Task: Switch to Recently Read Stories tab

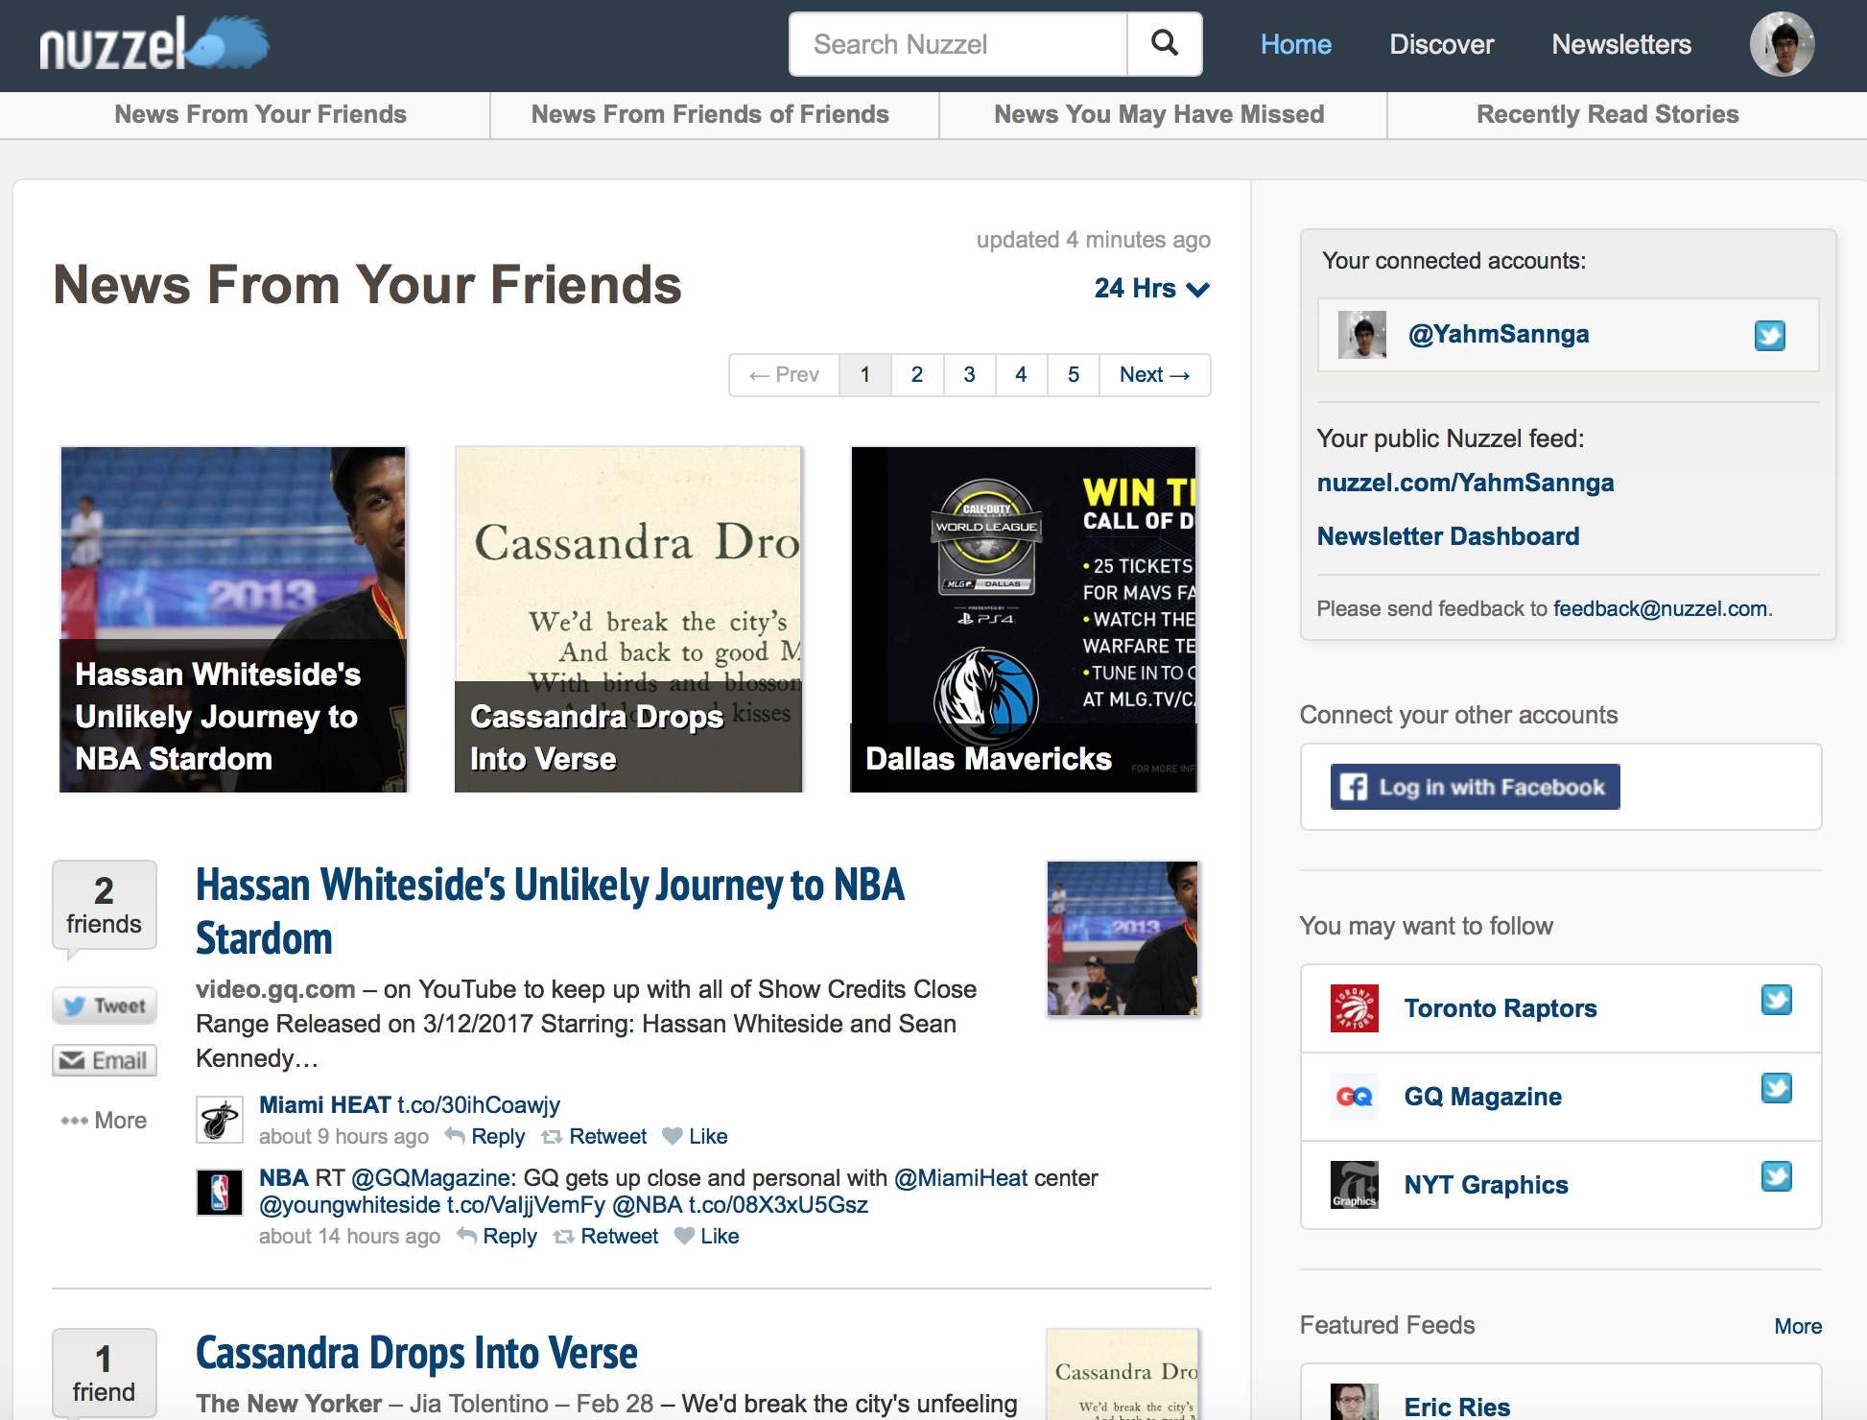Action: (x=1608, y=114)
